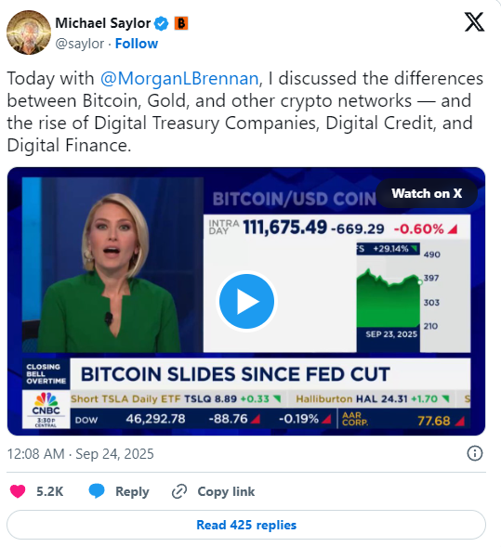
Task: Open the 12:08 AM Sep 24, 2025 timestamp
Action: tap(80, 454)
